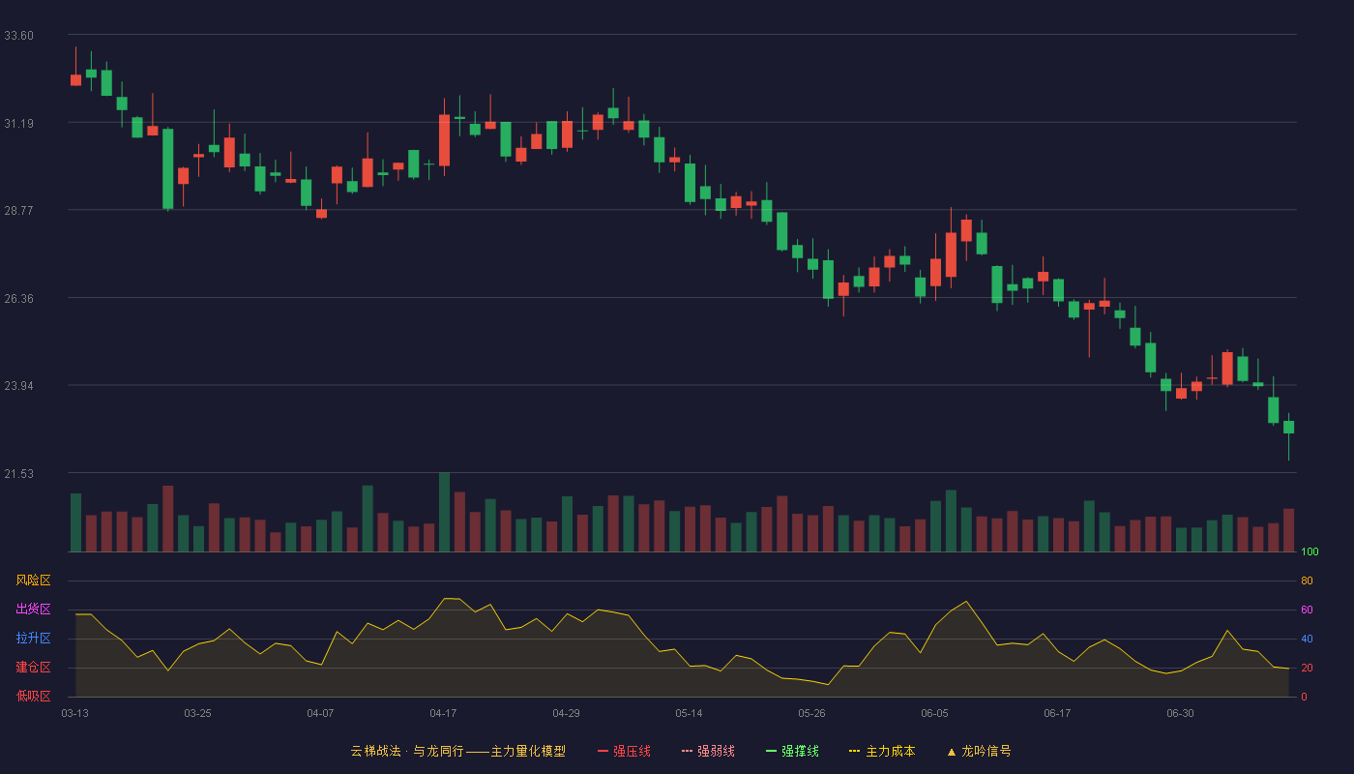Click the 云梯战法 主力量化模型 title text
The height and width of the screenshot is (774, 1354).
coord(457,752)
